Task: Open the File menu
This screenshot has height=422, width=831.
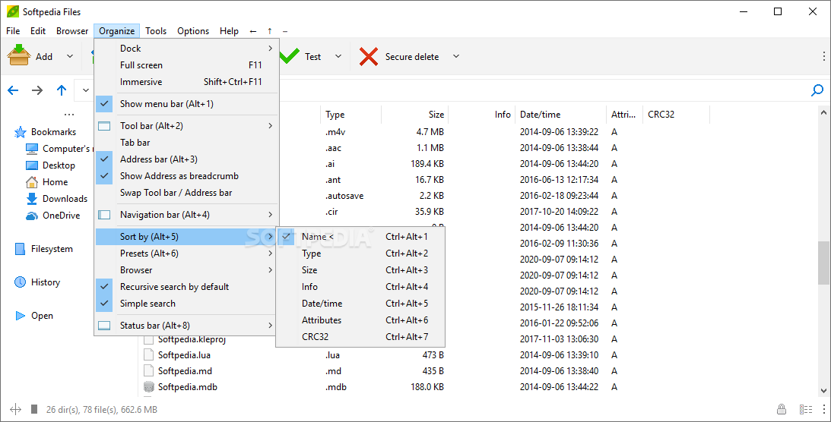Action: click(13, 30)
